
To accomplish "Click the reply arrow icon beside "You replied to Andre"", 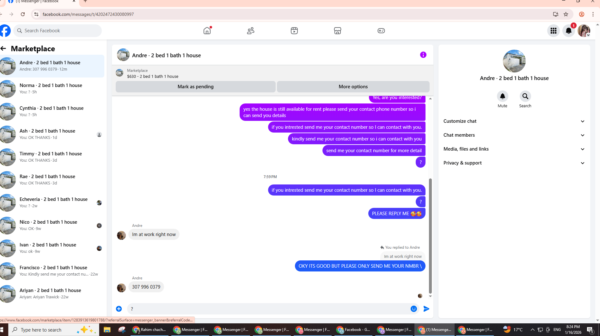I will click(382, 247).
